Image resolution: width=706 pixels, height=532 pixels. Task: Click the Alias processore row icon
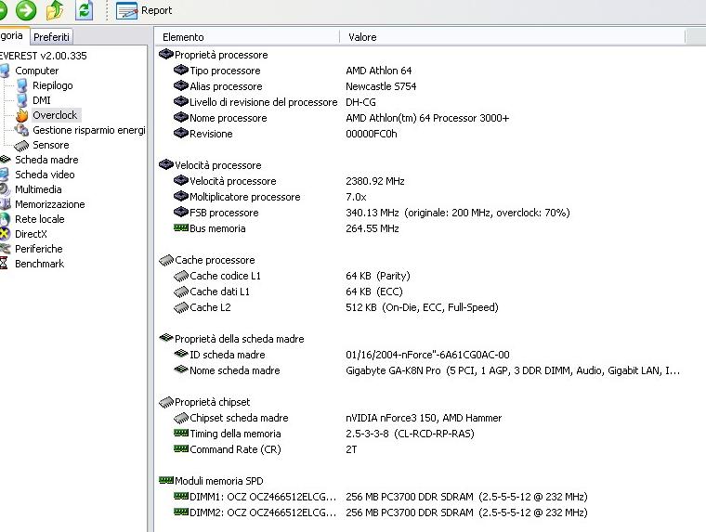click(181, 85)
